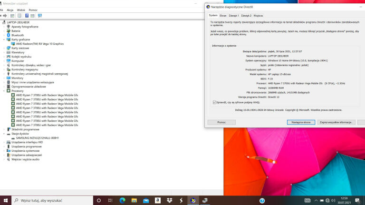Click the Amazon taskbar icon
Screen dimensions: 365x205
point(157,201)
